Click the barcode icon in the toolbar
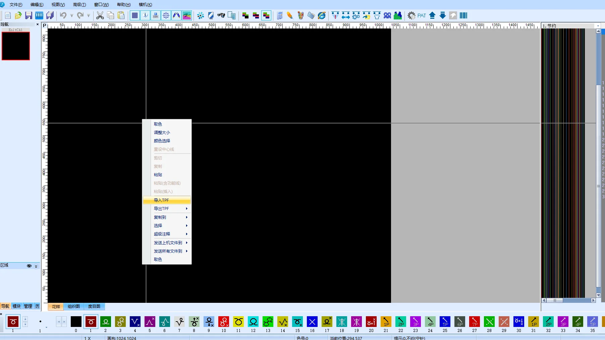Image resolution: width=605 pixels, height=340 pixels. click(x=463, y=15)
